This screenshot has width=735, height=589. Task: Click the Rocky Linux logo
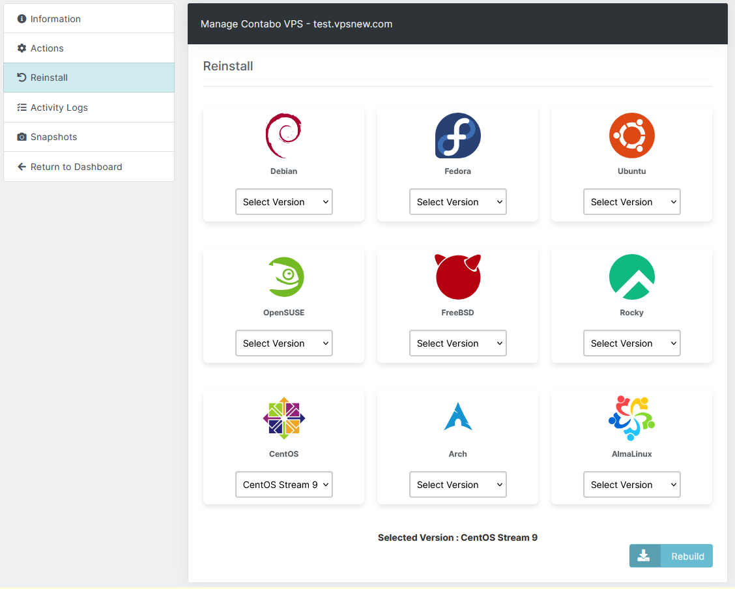click(x=631, y=277)
